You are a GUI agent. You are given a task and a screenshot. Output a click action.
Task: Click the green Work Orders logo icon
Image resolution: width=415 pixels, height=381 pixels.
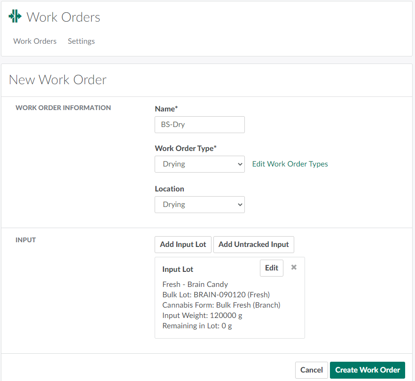click(15, 16)
